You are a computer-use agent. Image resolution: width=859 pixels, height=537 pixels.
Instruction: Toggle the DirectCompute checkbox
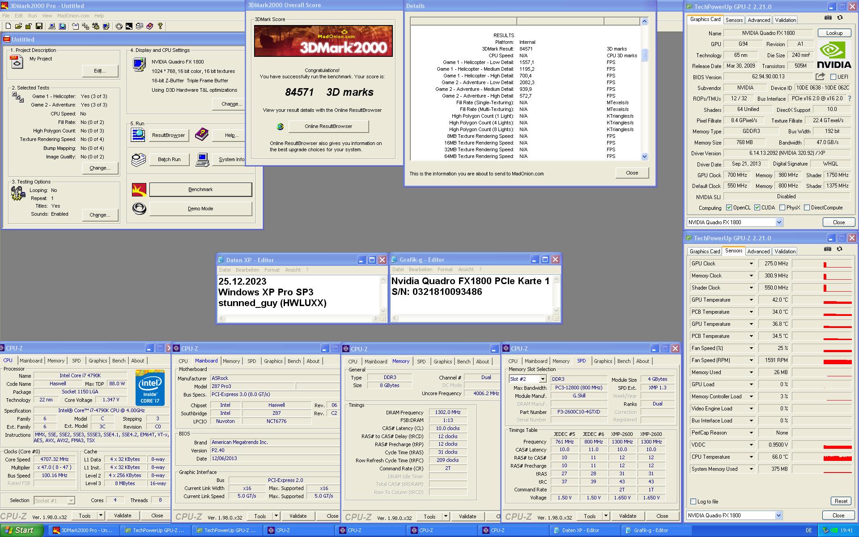click(807, 208)
